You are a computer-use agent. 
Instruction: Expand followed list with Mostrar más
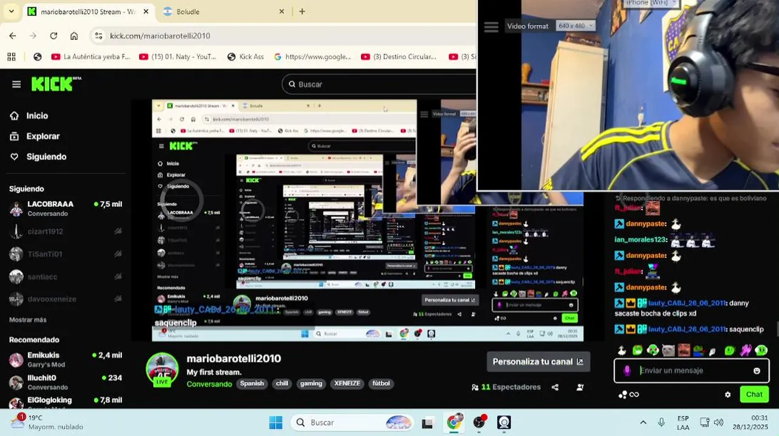pos(27,320)
